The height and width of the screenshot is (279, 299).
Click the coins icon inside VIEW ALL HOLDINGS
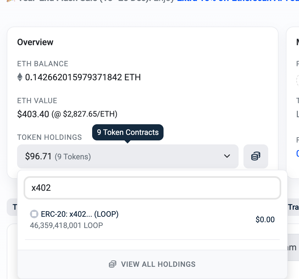[x=113, y=264]
